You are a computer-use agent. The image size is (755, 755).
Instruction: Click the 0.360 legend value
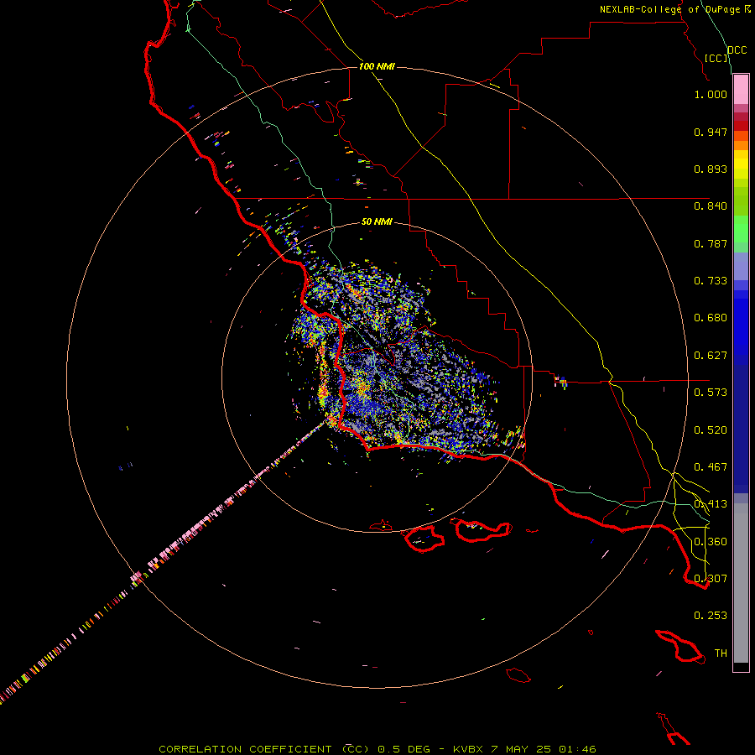(711, 542)
